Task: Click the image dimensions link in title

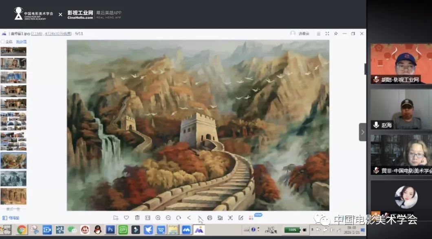Action: 58,33
